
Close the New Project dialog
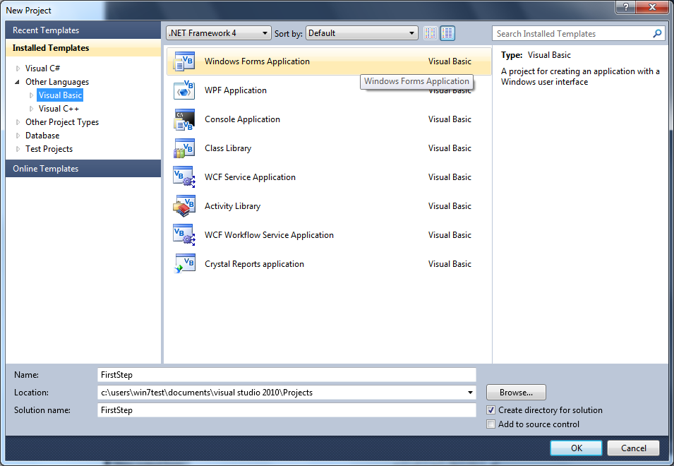pyautogui.click(x=652, y=7)
